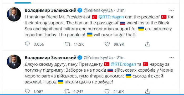184x95 pixels.
Task: Like the English tweet with 69.9K likes
Action: pyautogui.click(x=107, y=44)
